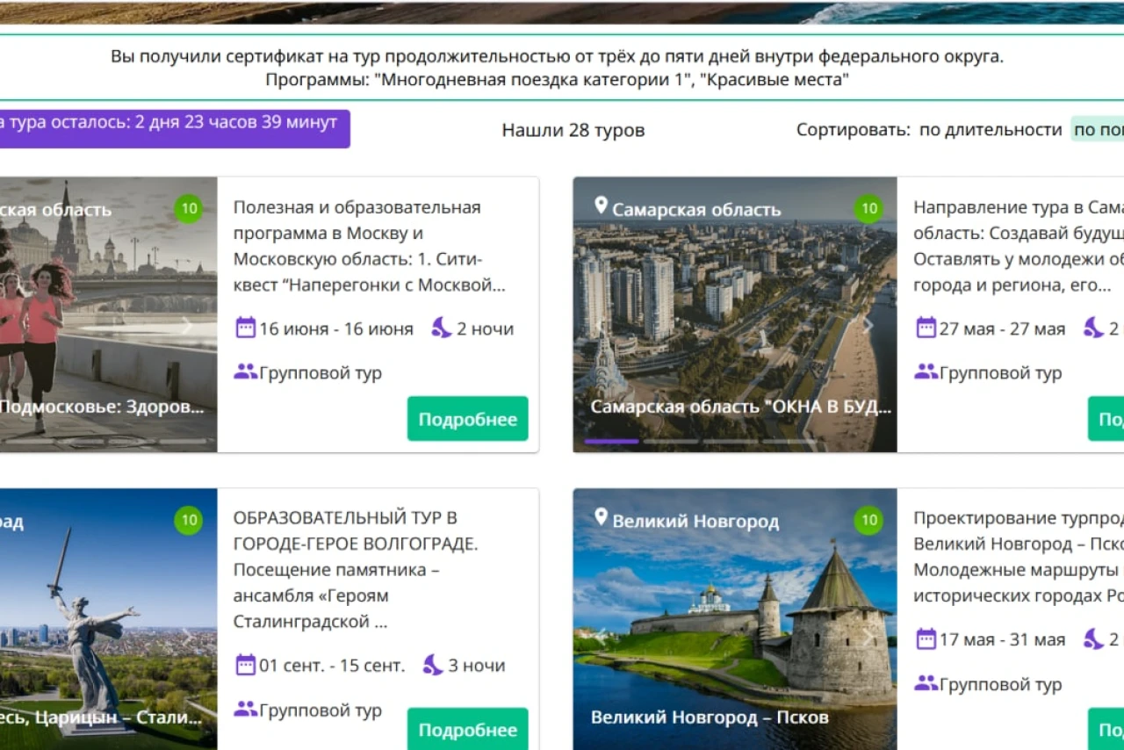
Task: Click the group icon in the Самарская область card
Action: [x=926, y=371]
